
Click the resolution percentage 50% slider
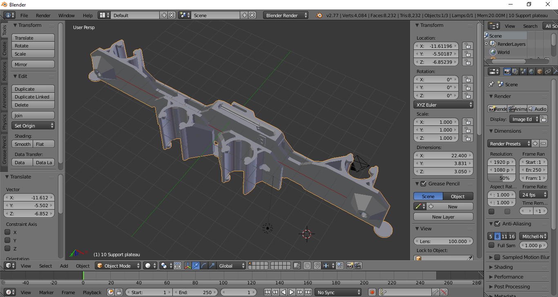(x=502, y=178)
